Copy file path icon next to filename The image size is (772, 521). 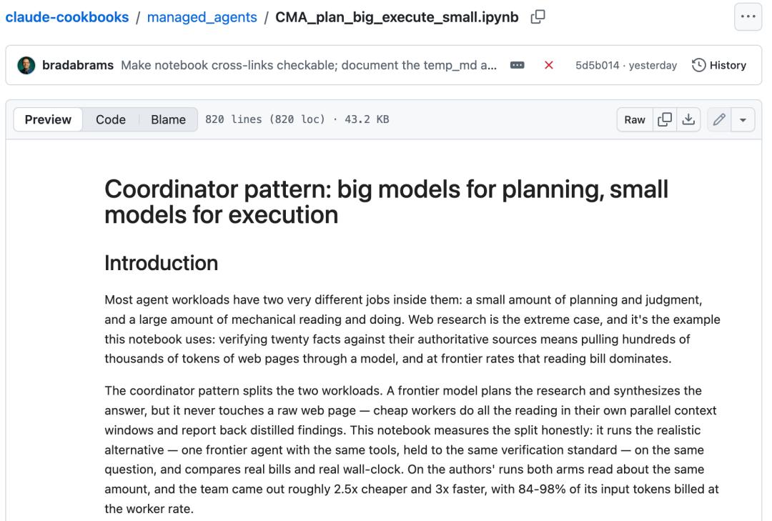(538, 16)
